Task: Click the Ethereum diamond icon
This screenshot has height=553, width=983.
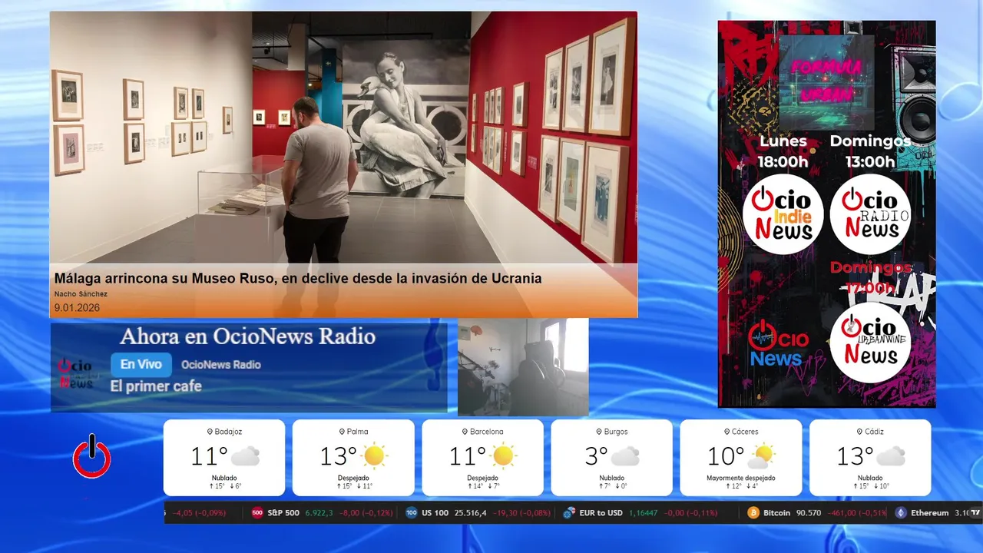Action: pyautogui.click(x=901, y=512)
